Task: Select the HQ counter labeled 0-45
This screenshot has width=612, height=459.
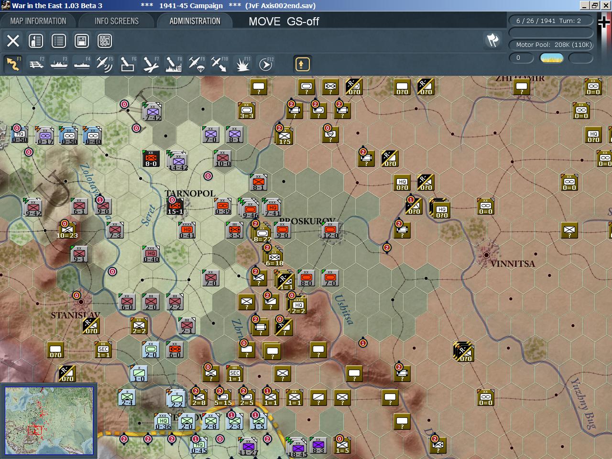Action: pos(199,445)
